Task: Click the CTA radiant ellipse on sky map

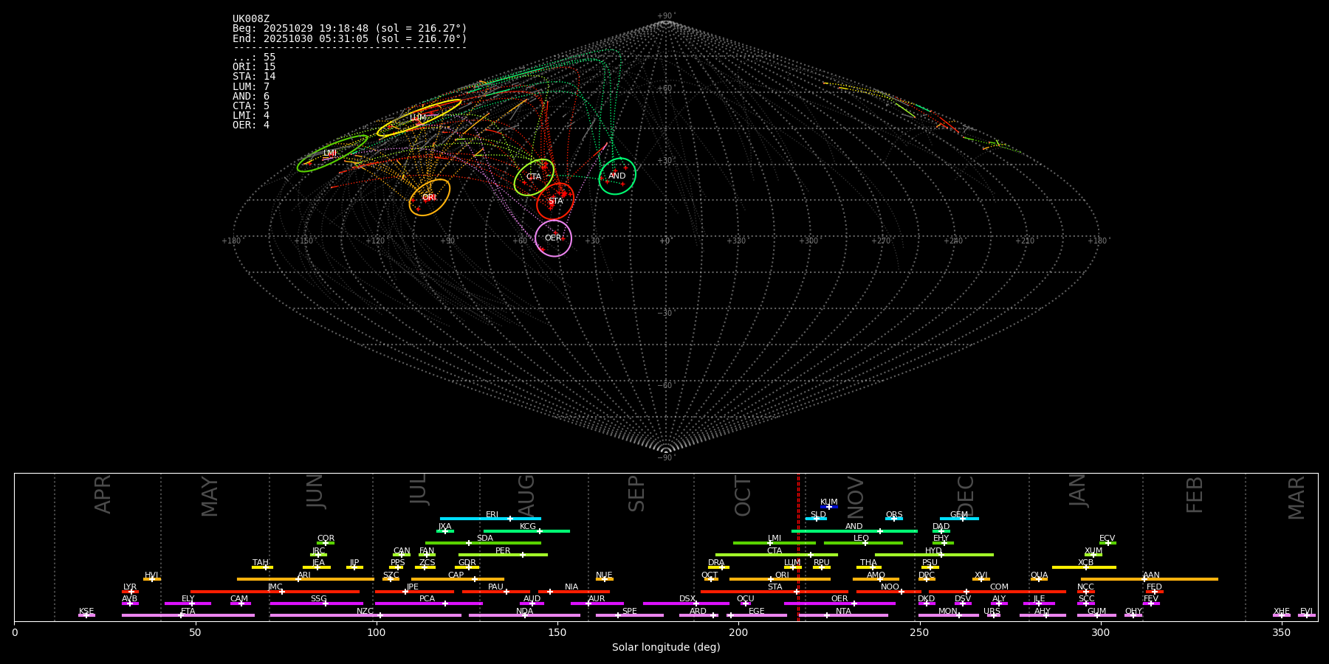Action: pyautogui.click(x=534, y=177)
